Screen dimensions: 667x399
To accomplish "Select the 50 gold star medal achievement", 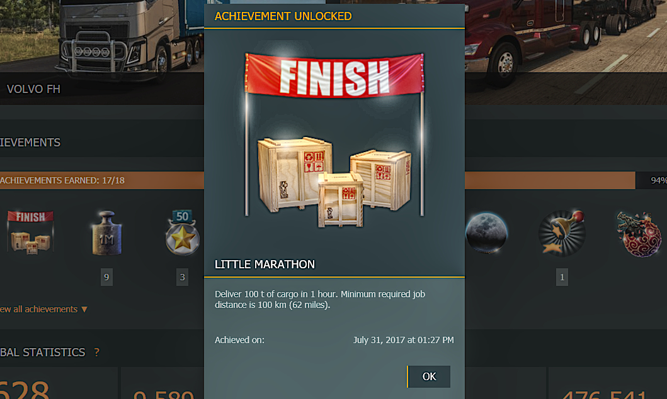I will 183,232.
